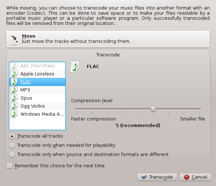This screenshot has width=216, height=186.
Task: Pick Ogg Vorbis from the encoder list
Action: pos(37,106)
